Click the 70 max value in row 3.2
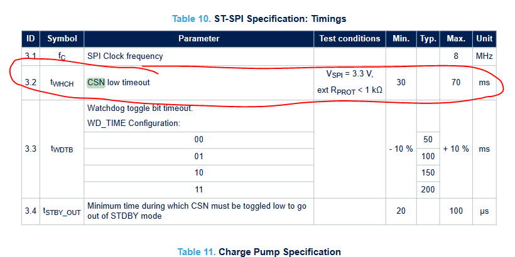The image size is (515, 257). click(x=455, y=82)
